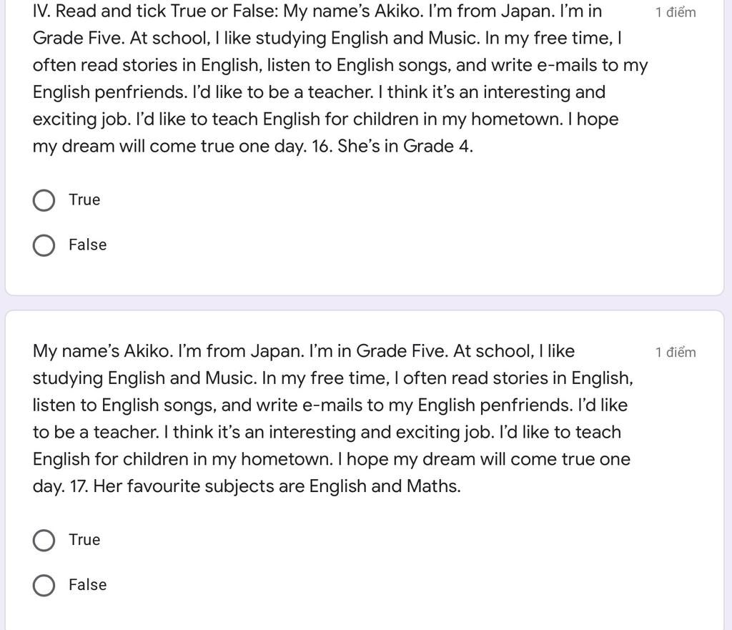Click the statement '16. She's in Grade 4.'
This screenshot has height=630, width=732.
pyautogui.click(x=392, y=146)
